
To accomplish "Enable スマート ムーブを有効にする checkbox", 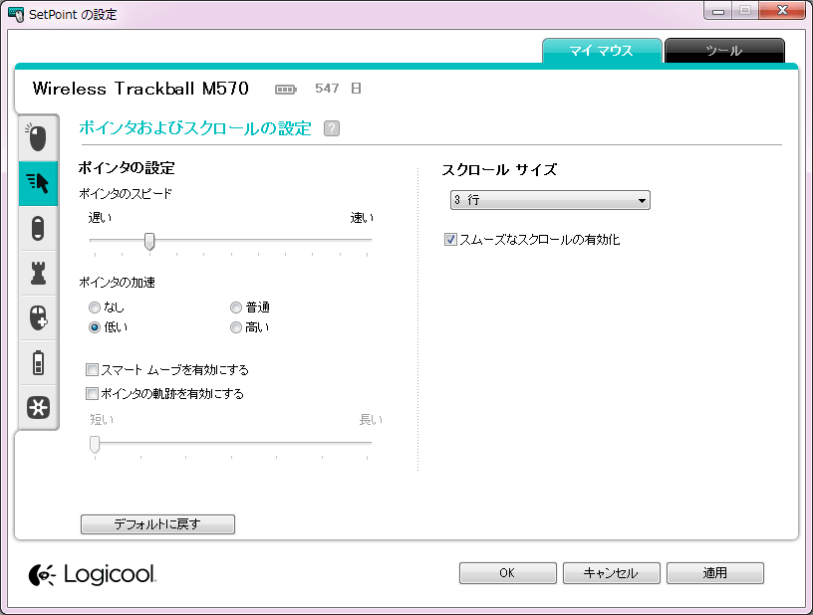I will [92, 369].
